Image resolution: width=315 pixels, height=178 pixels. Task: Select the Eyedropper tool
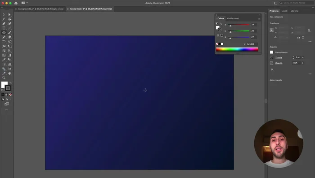[4, 60]
